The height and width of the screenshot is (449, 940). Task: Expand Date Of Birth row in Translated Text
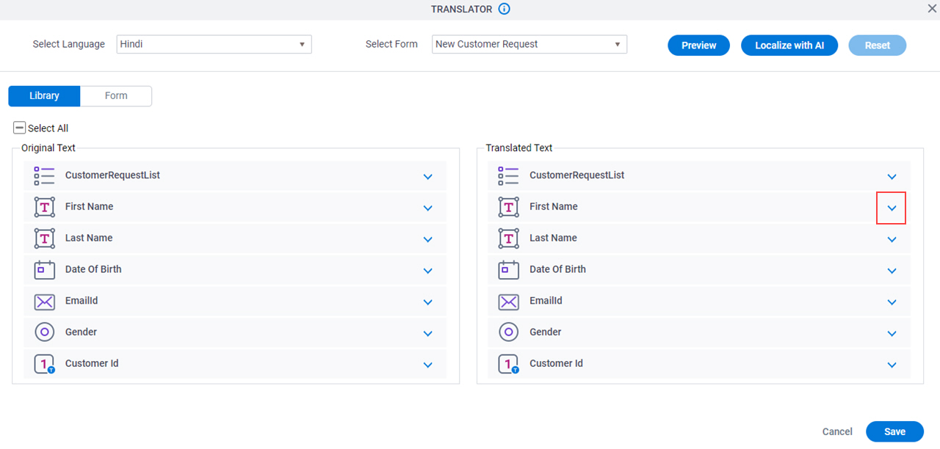coord(892,271)
